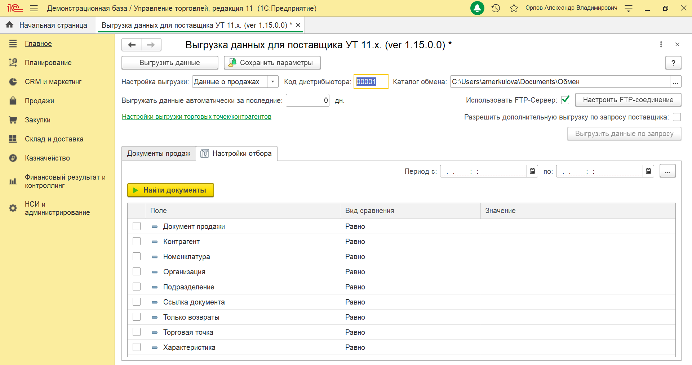Screen dimensions: 692x365
Task: Browse for Каталог обмена with ellipsis button
Action: 675,82
